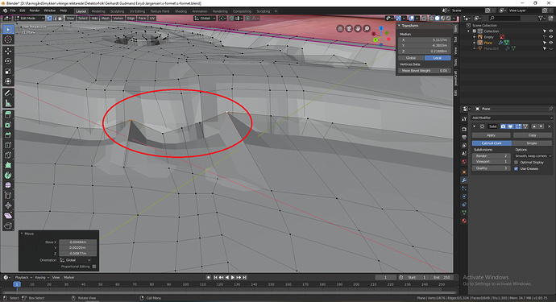Screen dimensions: 556x302
Task: Select the Extrude Region tool
Action: click(x=8, y=114)
